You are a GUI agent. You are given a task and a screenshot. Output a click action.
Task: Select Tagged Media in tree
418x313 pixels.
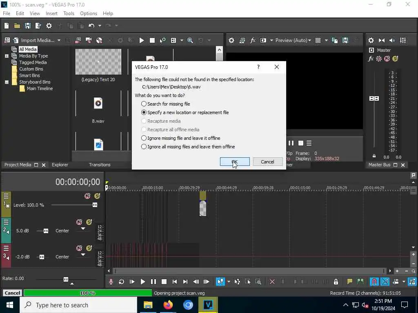tap(33, 62)
